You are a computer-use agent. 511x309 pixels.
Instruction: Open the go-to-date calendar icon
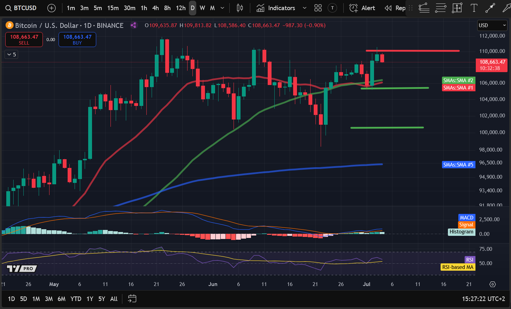click(x=132, y=299)
